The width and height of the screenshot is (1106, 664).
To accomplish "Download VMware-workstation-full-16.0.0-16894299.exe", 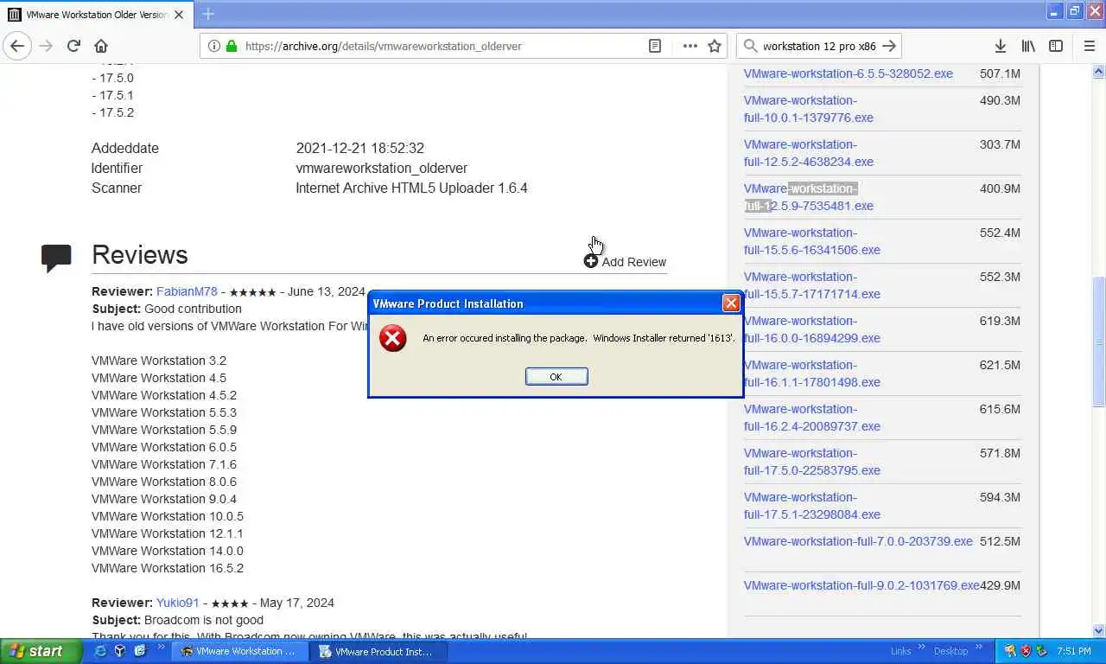I will (x=811, y=329).
